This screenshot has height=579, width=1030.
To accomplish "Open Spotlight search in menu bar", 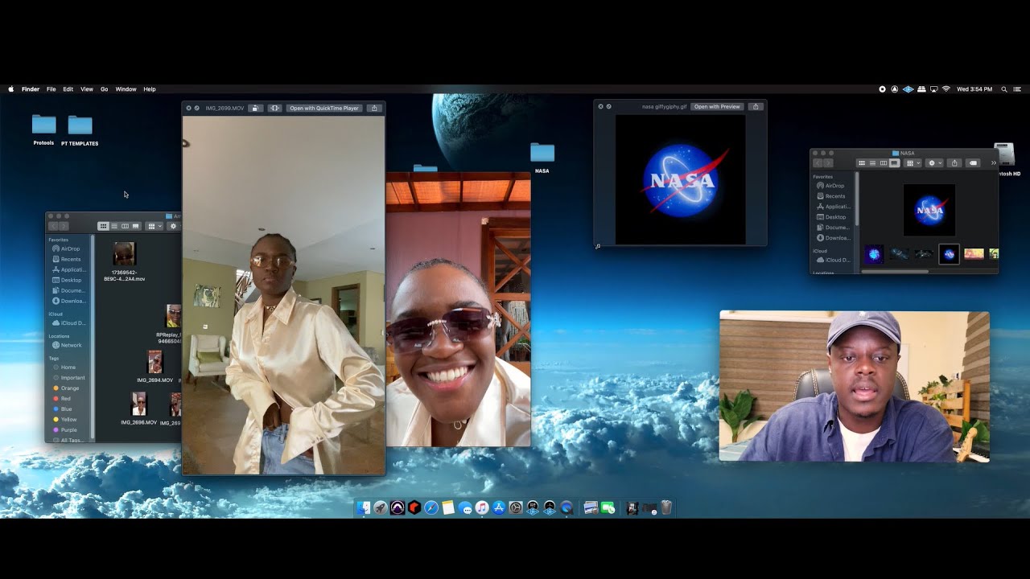I will [x=1003, y=89].
